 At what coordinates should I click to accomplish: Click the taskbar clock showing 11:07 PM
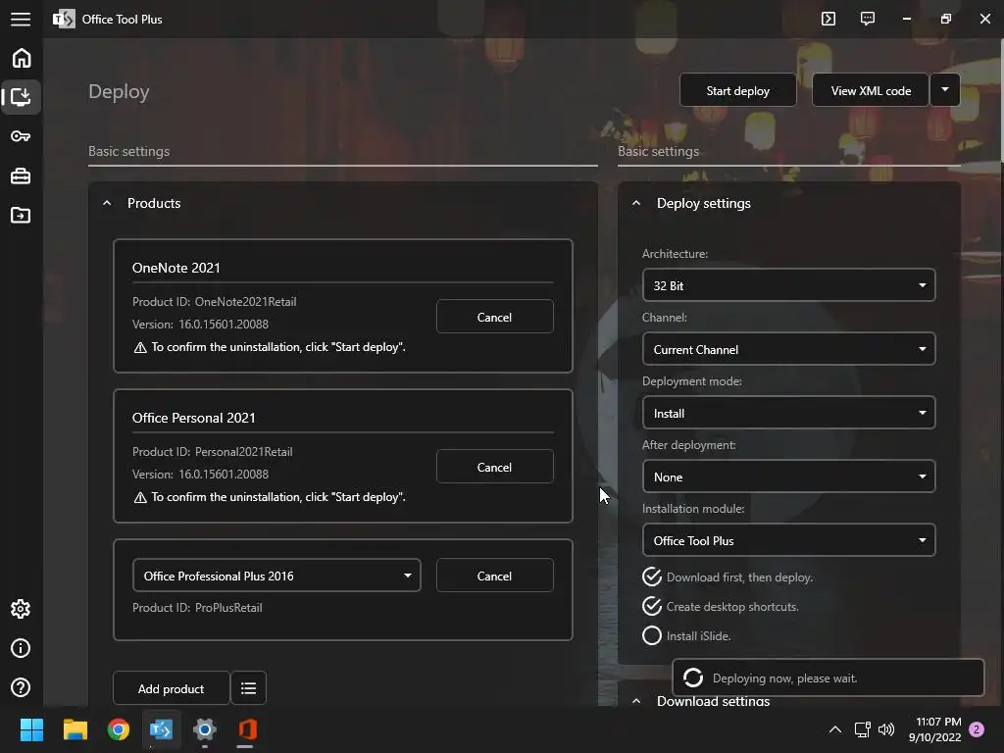click(934, 729)
